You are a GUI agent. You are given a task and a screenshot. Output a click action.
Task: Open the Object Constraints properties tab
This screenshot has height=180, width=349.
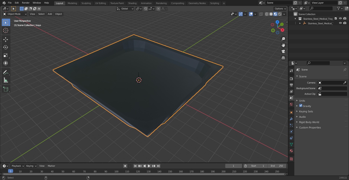pos(291,138)
